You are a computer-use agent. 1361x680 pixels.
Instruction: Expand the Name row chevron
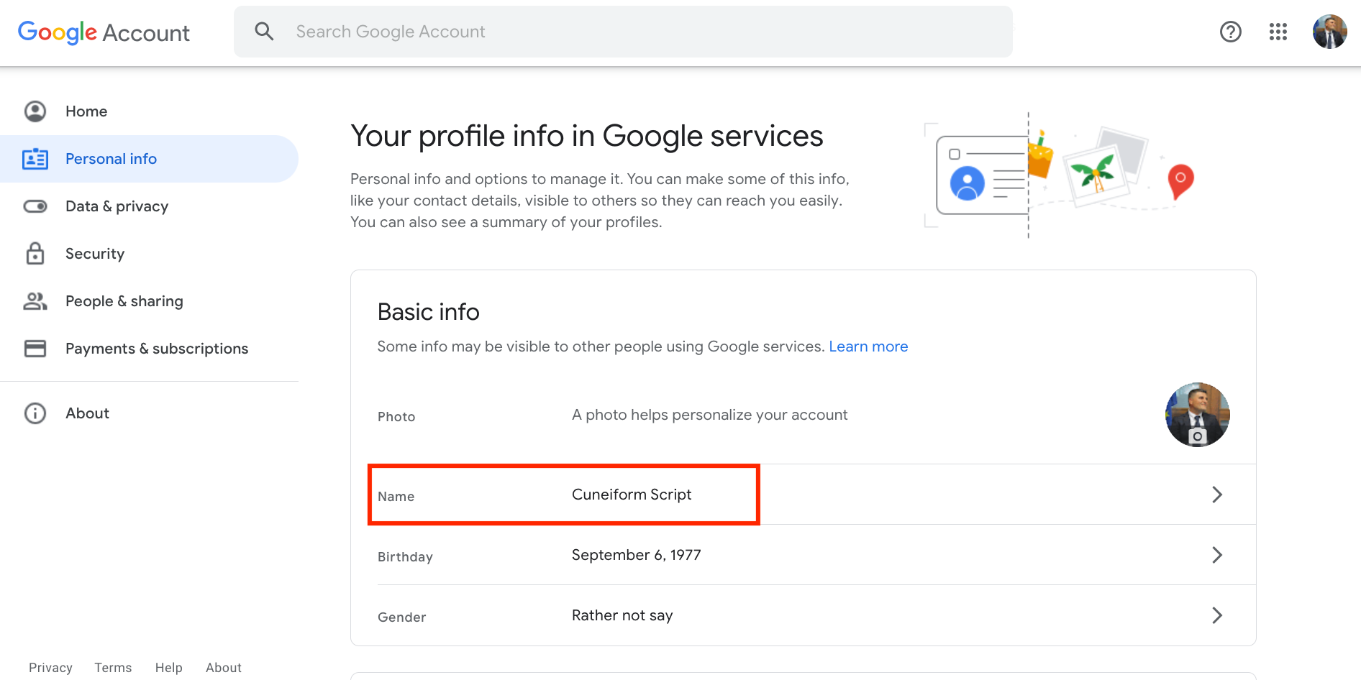(x=1216, y=495)
